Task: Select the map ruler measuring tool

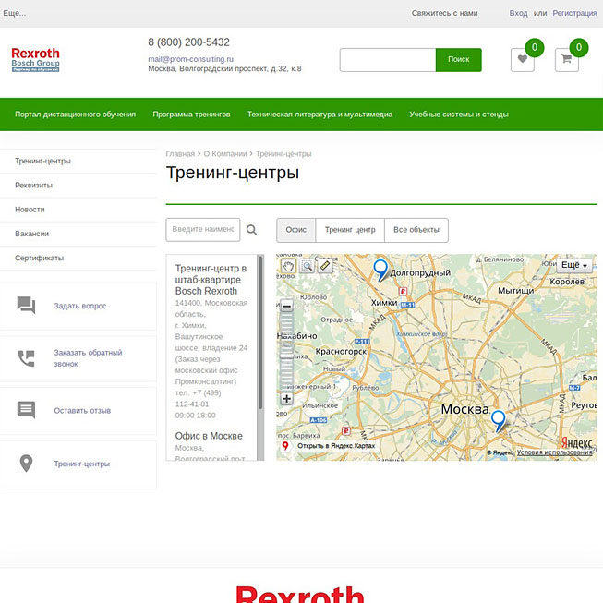Action: tap(325, 265)
